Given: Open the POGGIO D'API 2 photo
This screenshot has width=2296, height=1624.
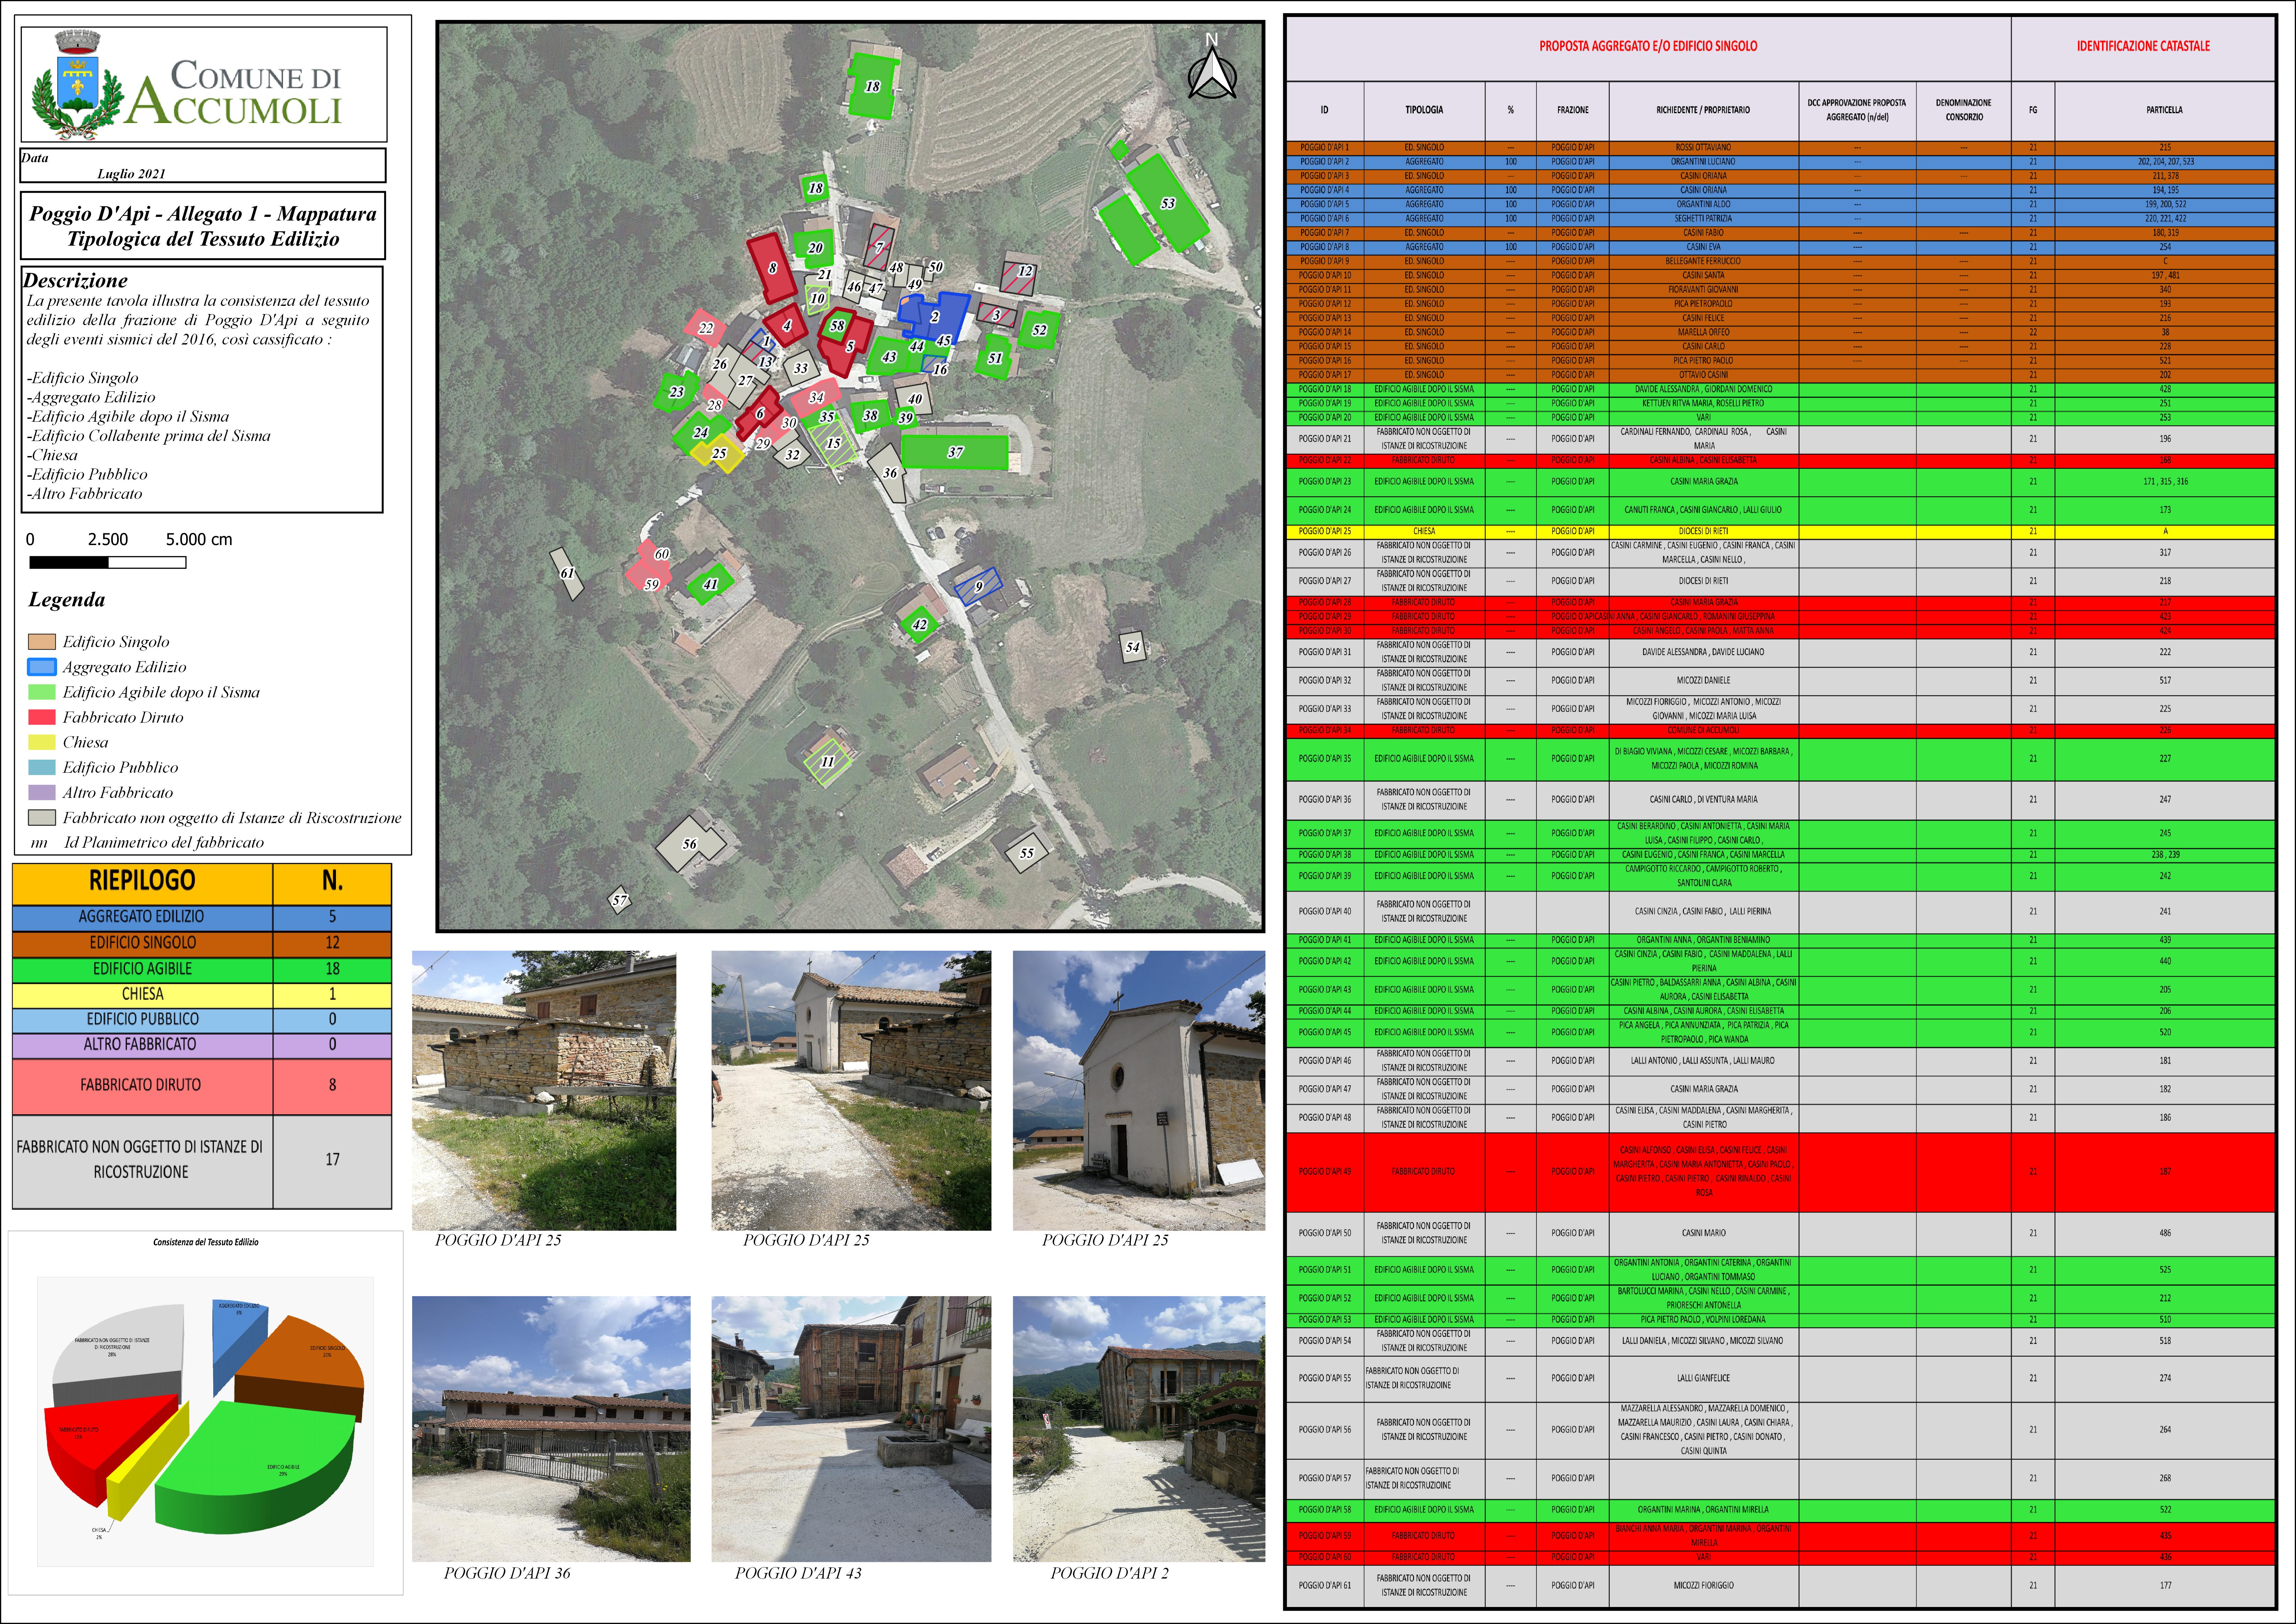Looking at the screenshot, I should tap(1139, 1429).
